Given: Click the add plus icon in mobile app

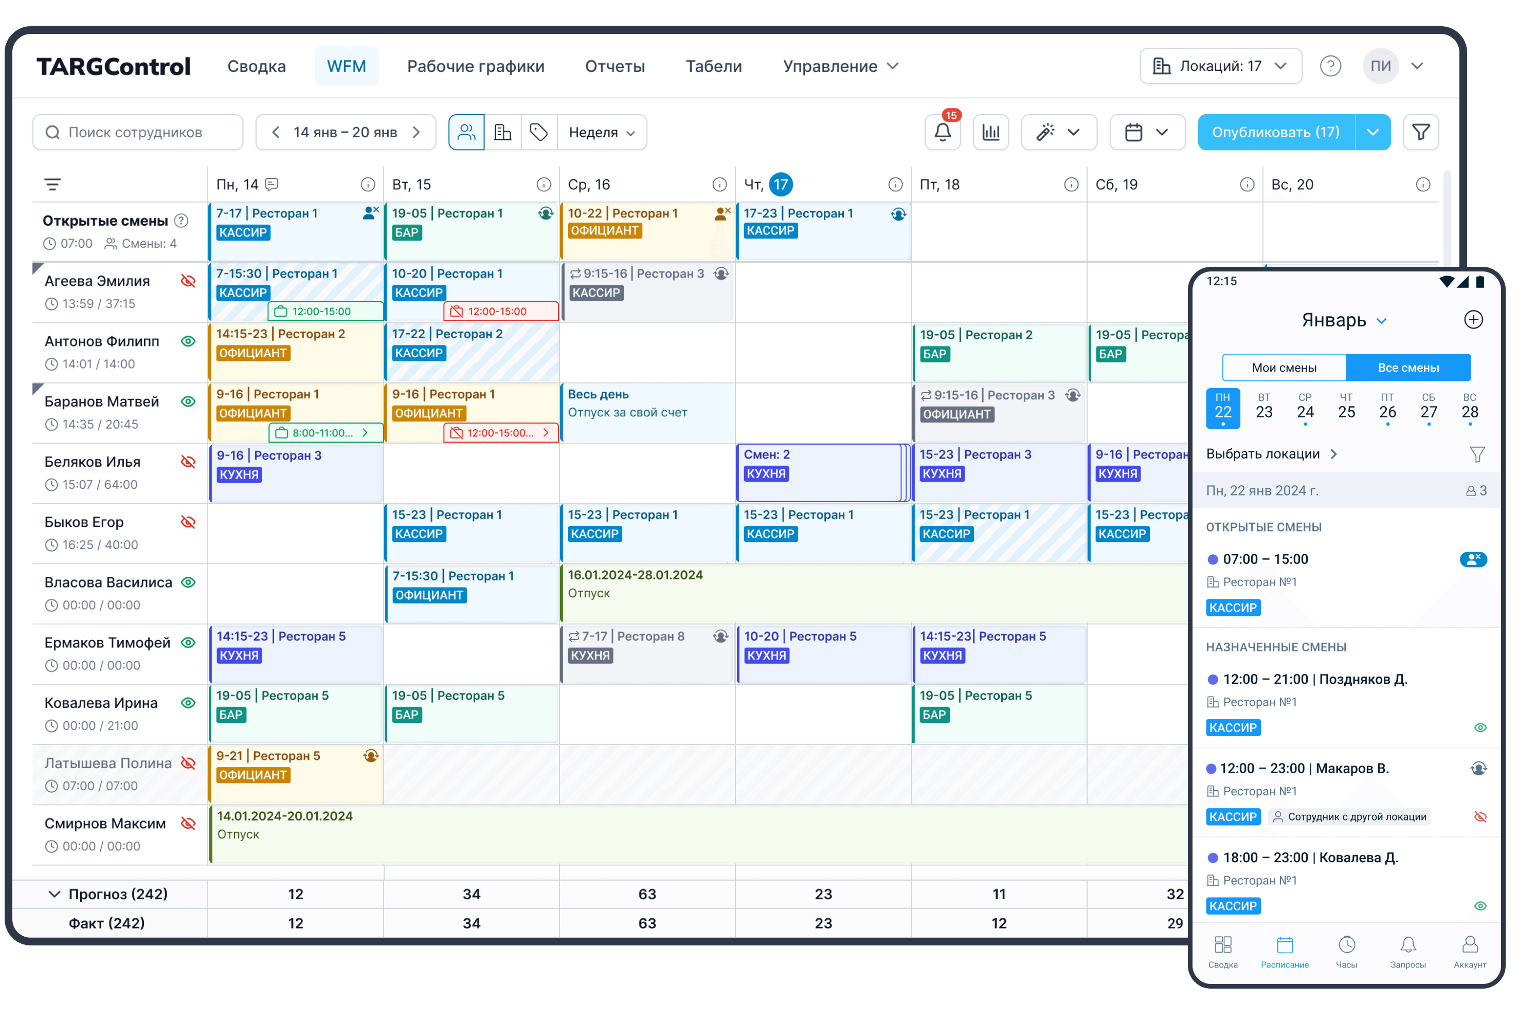Looking at the screenshot, I should (1472, 320).
